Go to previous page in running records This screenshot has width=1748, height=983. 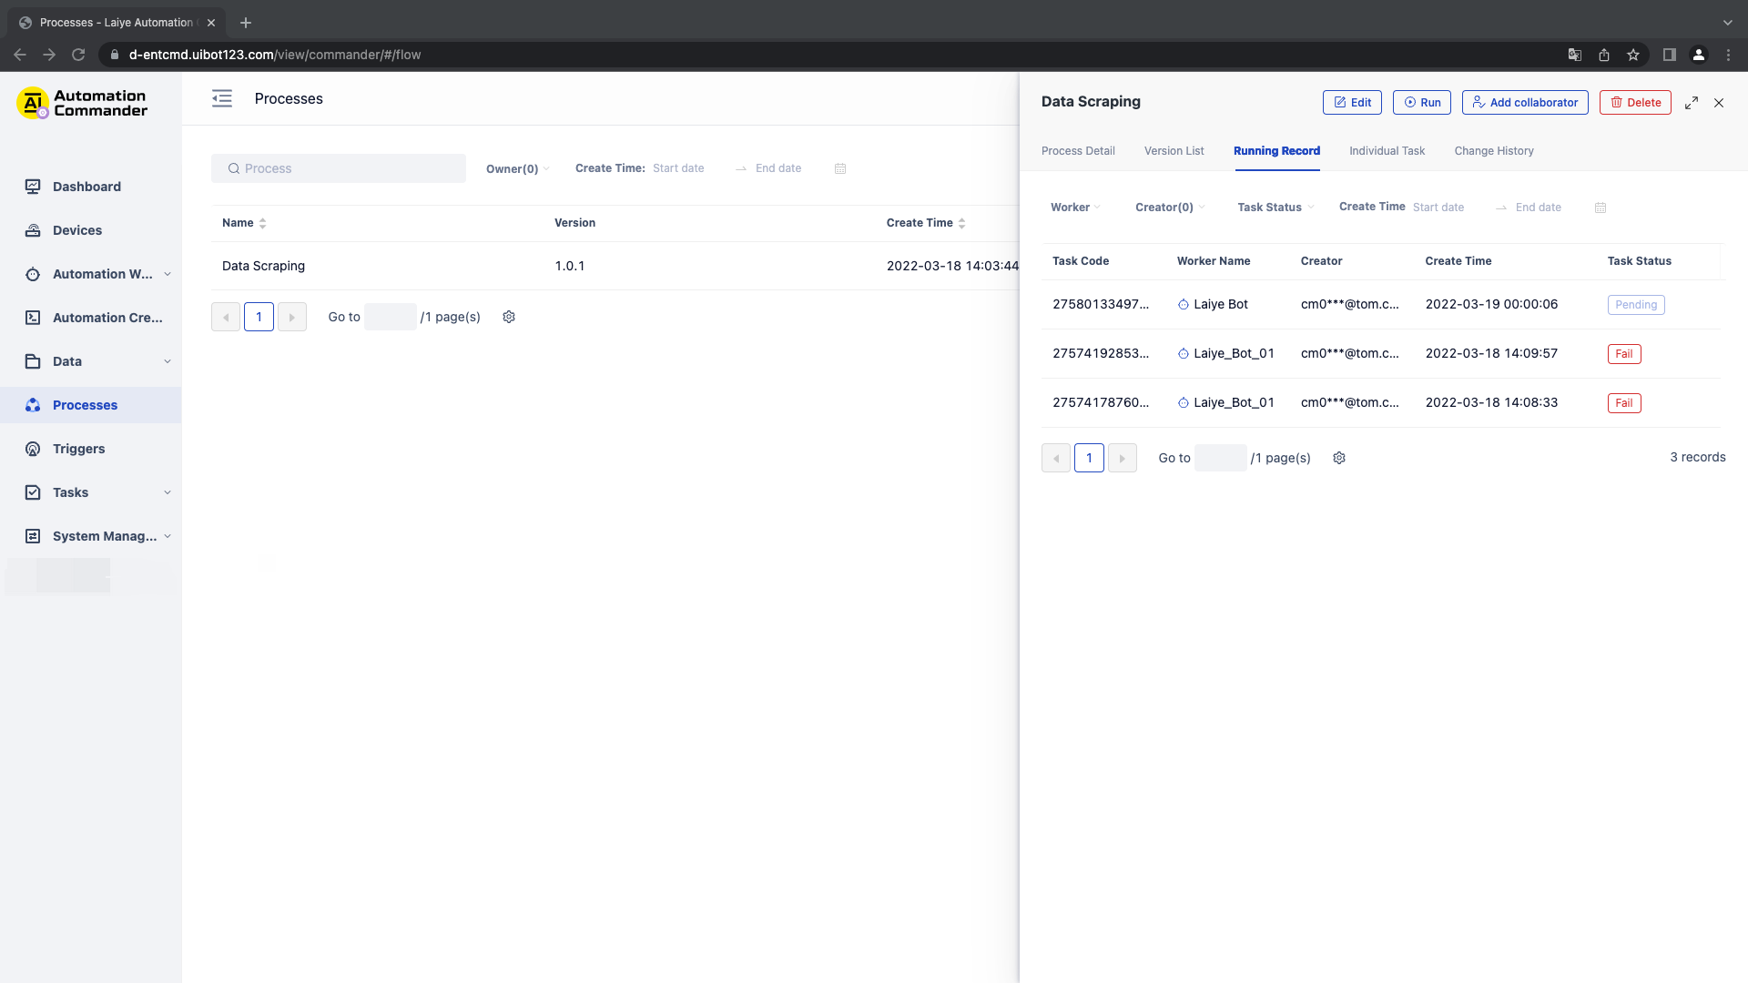pyautogui.click(x=1056, y=458)
